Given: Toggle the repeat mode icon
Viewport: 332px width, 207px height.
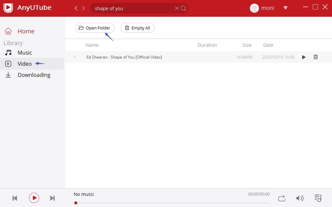Looking at the screenshot, I should pos(282,198).
